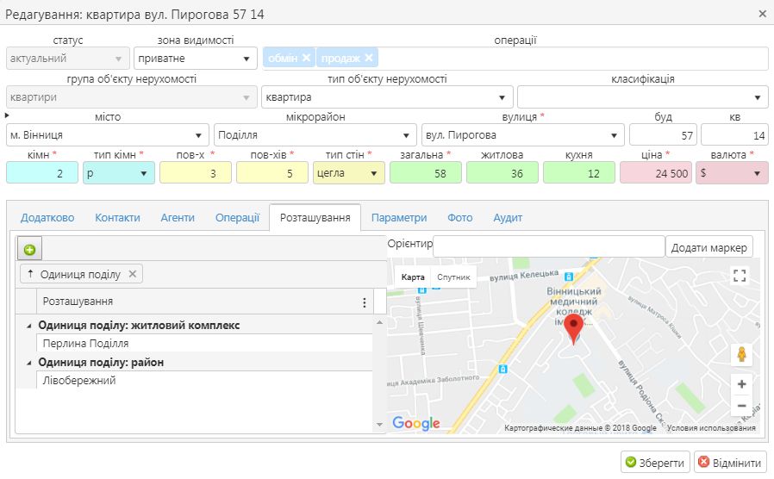
Task: Click the 'пов-х' floor field
Action: pyautogui.click(x=196, y=173)
